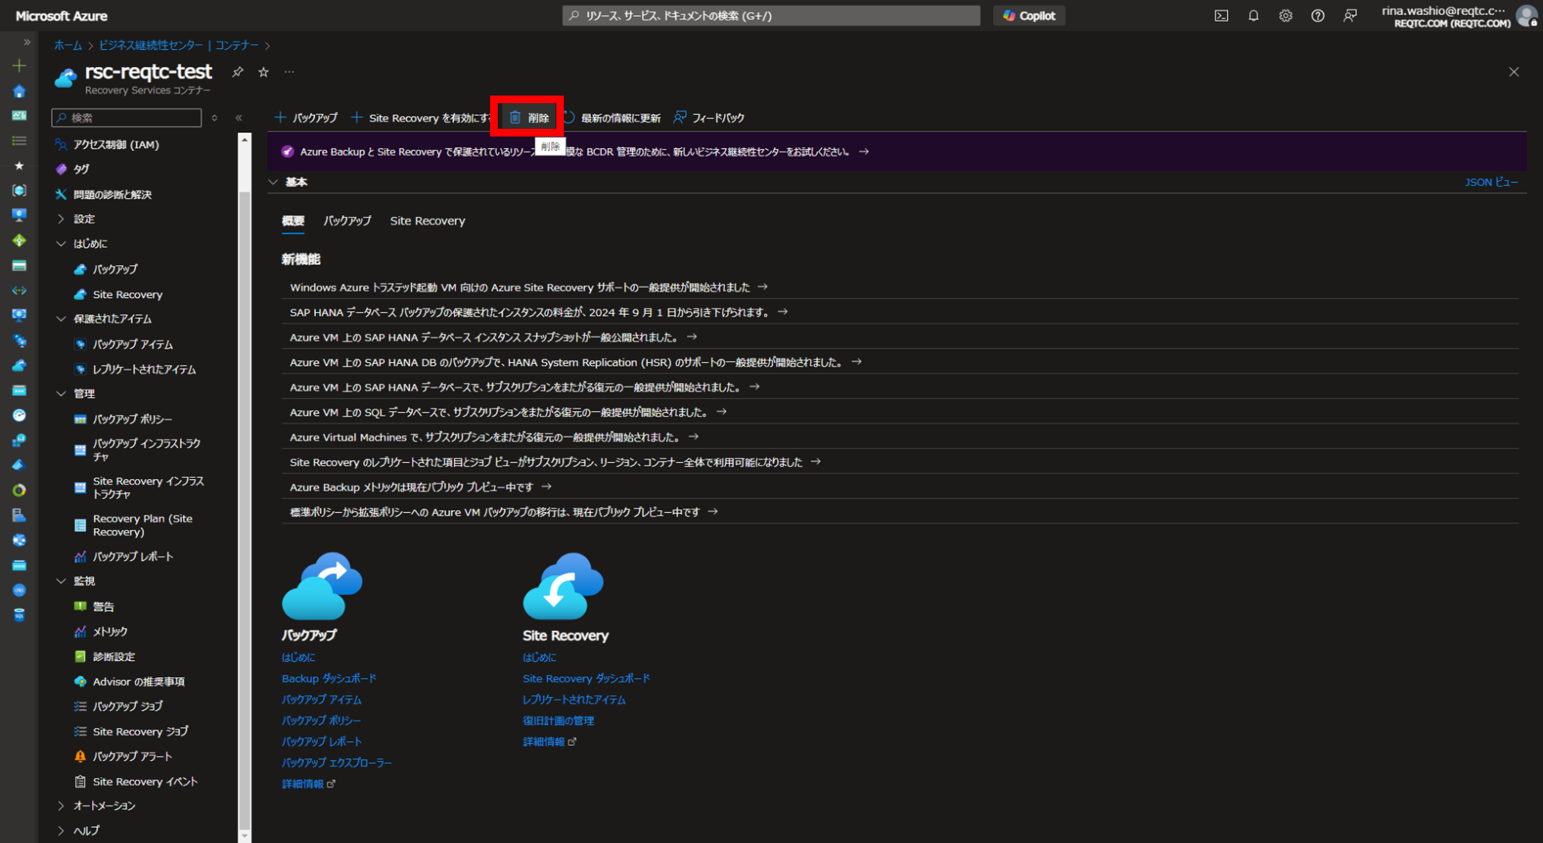Click the Copilot button
The height and width of the screenshot is (843, 1543).
click(1029, 16)
